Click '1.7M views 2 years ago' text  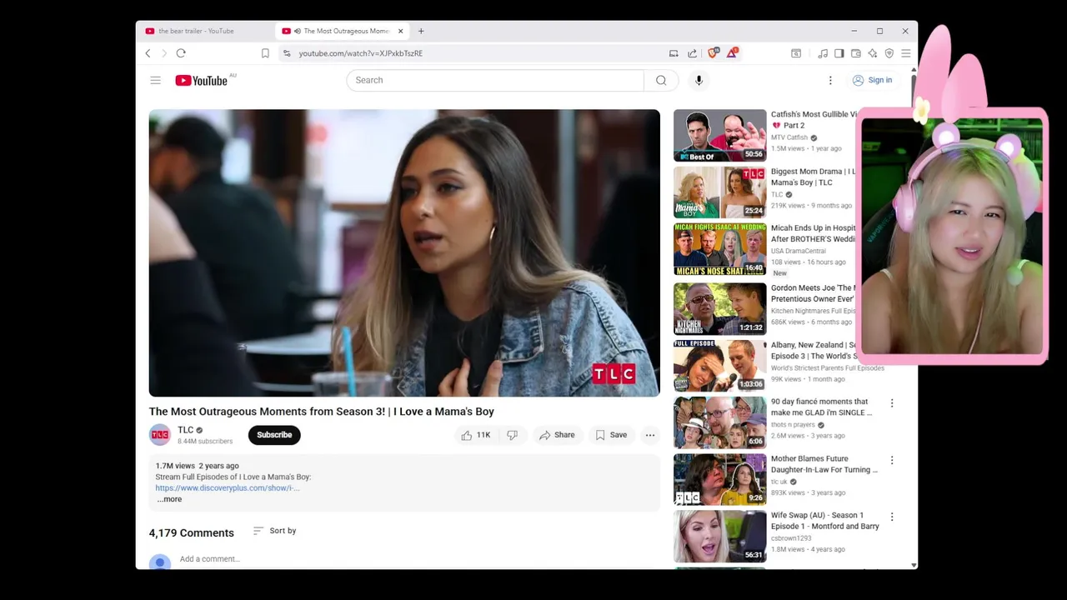pos(197,466)
